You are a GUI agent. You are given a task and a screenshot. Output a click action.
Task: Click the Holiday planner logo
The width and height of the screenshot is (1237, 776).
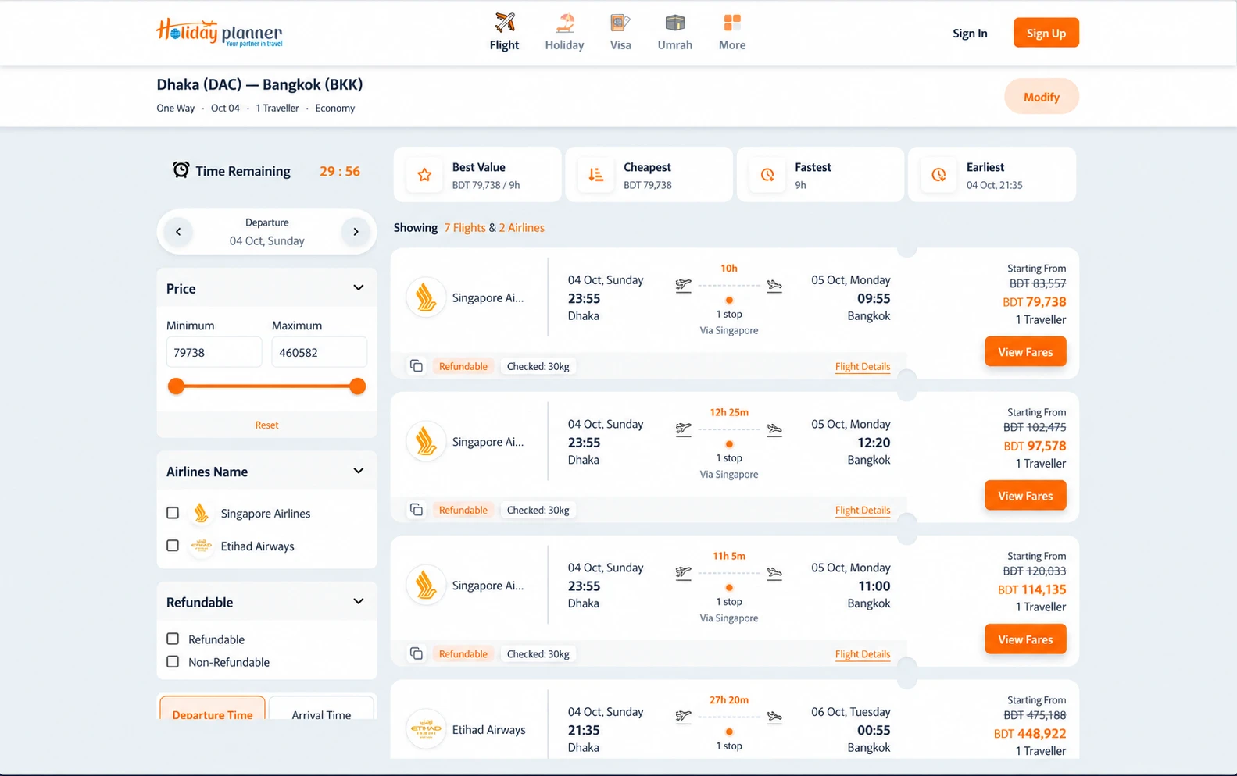click(220, 33)
